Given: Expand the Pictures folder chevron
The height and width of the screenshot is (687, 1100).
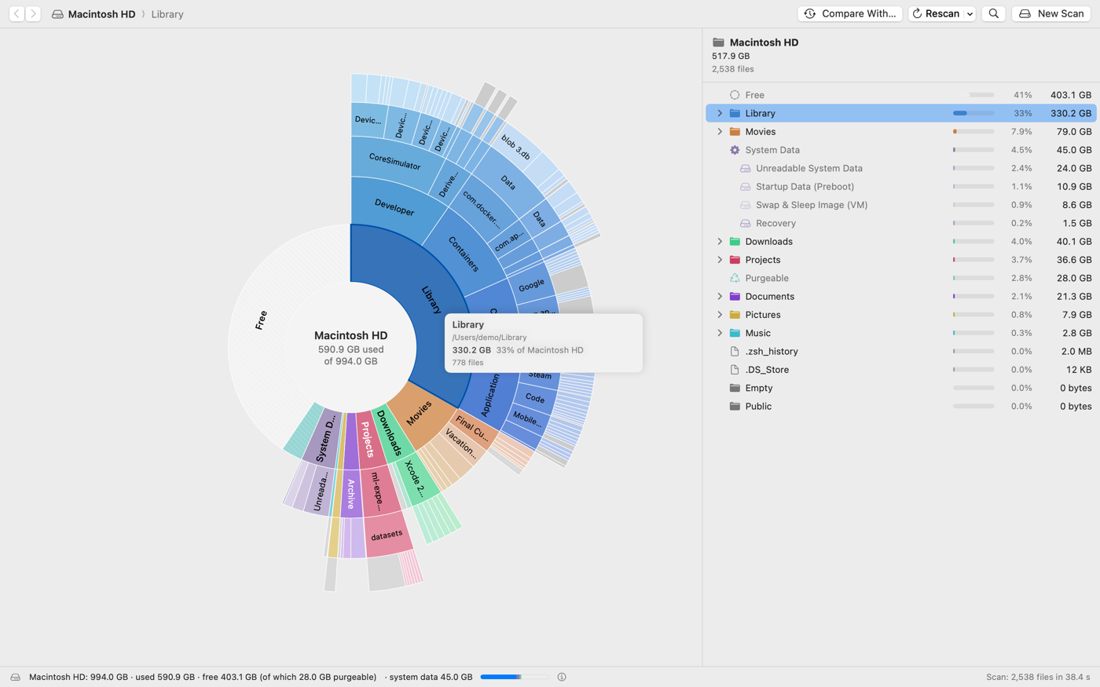Looking at the screenshot, I should 720,315.
